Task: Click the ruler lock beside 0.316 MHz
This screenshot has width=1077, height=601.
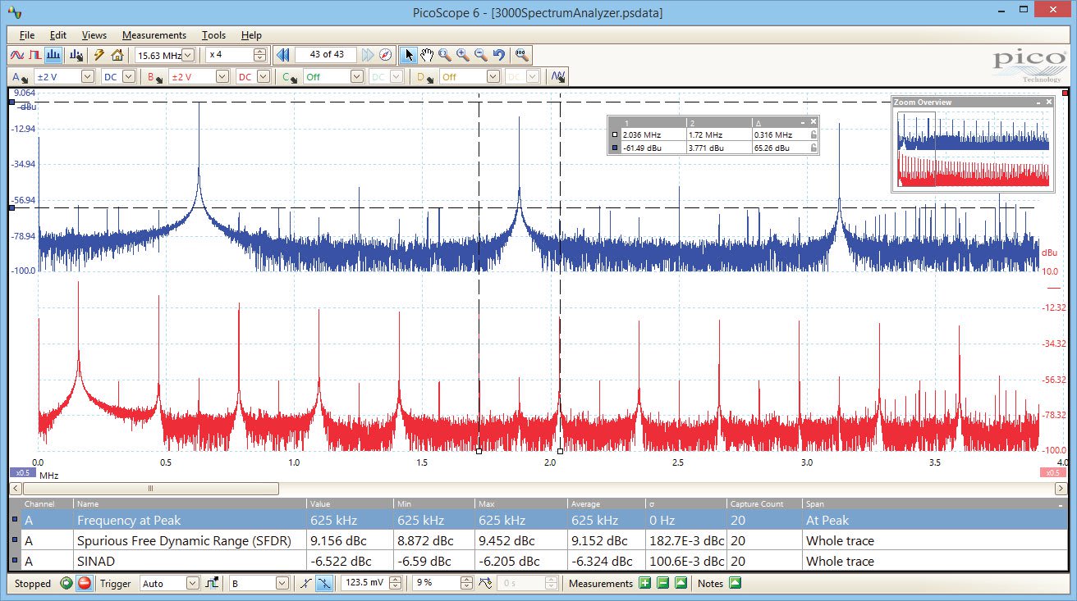Action: pos(813,134)
